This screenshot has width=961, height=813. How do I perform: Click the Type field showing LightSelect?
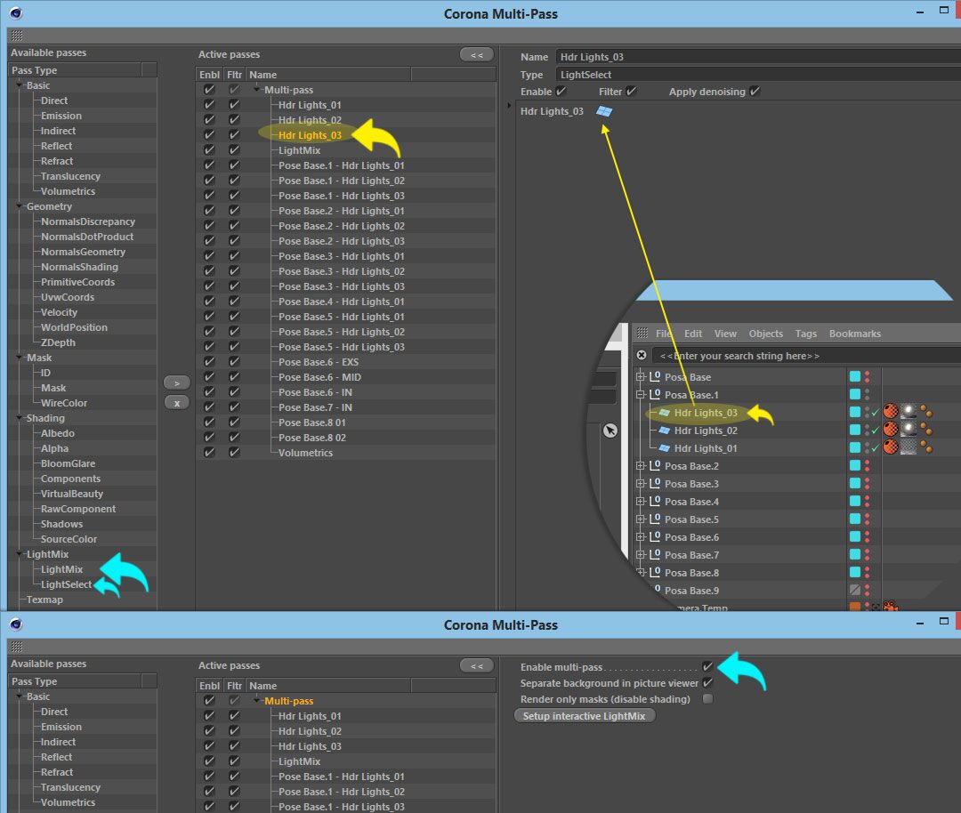[x=758, y=74]
